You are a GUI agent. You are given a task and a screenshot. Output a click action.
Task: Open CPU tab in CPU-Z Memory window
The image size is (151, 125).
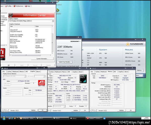pos(92,72)
